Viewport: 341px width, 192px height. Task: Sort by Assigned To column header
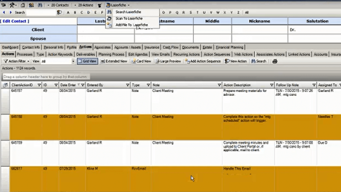pos(327,85)
